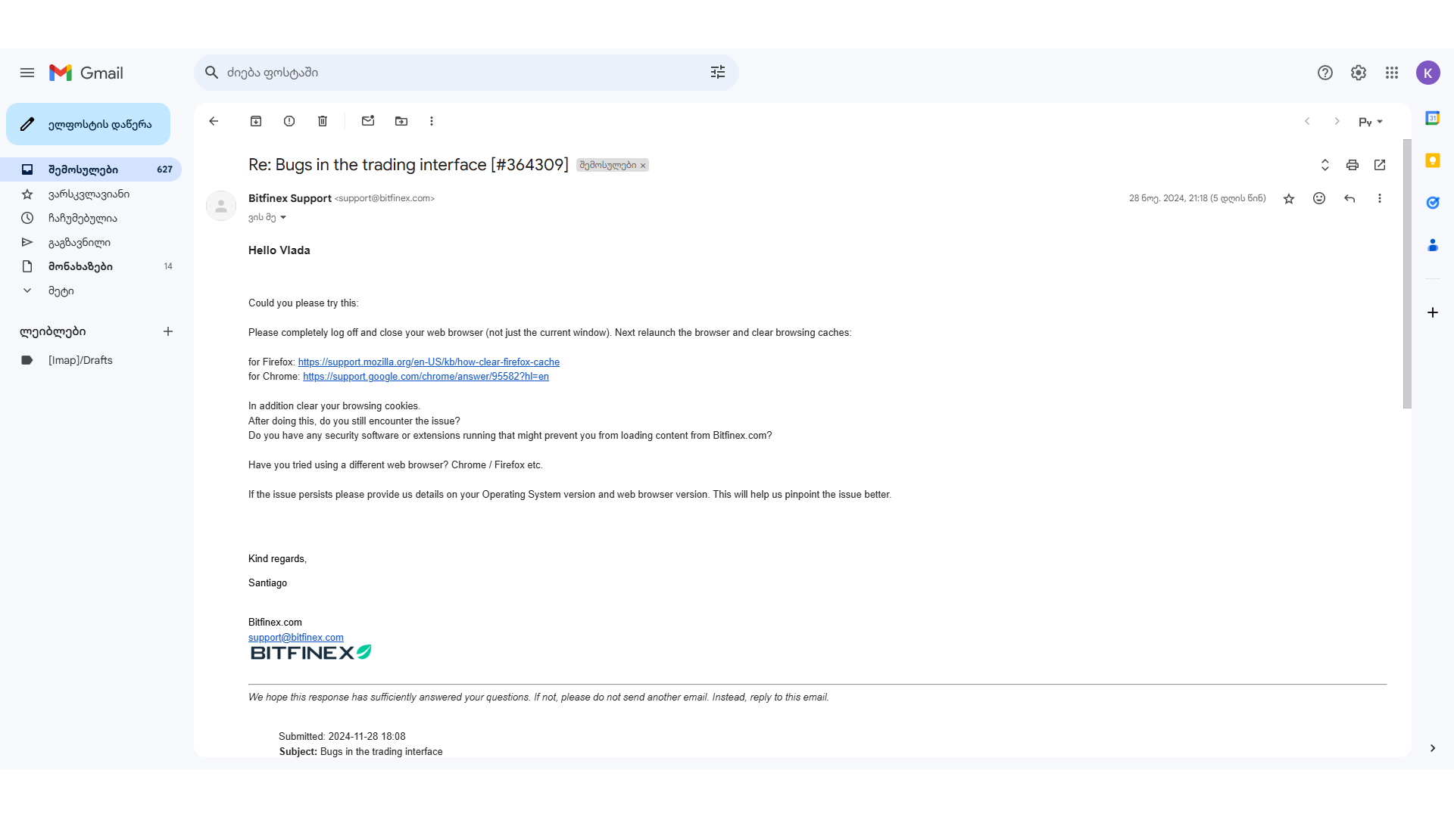1454x817 pixels.
Task: Click the email navigation next arrow
Action: pyautogui.click(x=1337, y=121)
